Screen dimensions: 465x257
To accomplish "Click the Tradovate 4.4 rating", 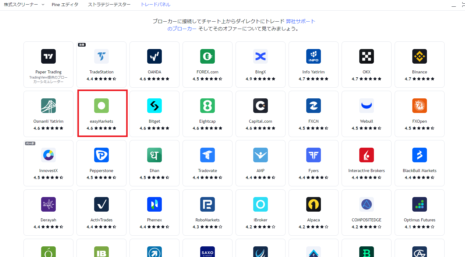I will (x=208, y=178).
